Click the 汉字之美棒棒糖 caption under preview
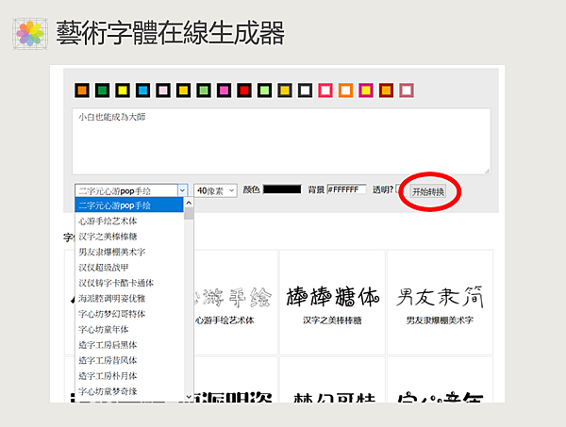566x427 pixels. [x=332, y=320]
